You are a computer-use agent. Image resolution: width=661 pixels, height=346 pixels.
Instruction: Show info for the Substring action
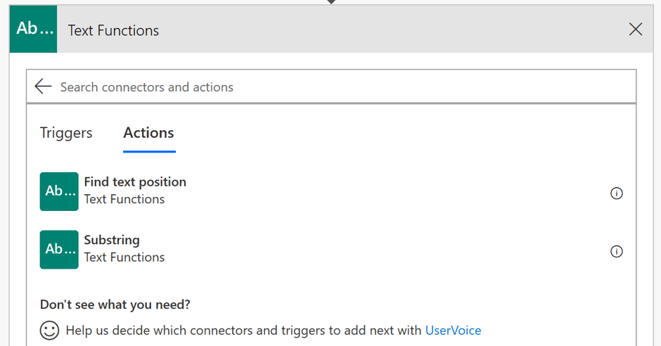[616, 252]
